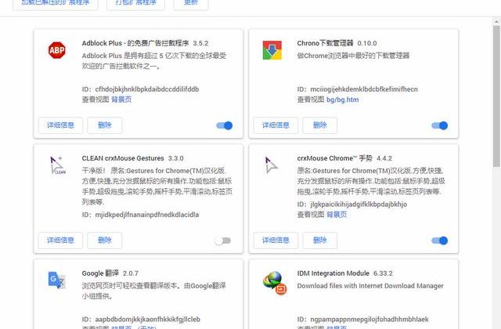Select Google 翻译 version 2.0.7

(x=131, y=273)
